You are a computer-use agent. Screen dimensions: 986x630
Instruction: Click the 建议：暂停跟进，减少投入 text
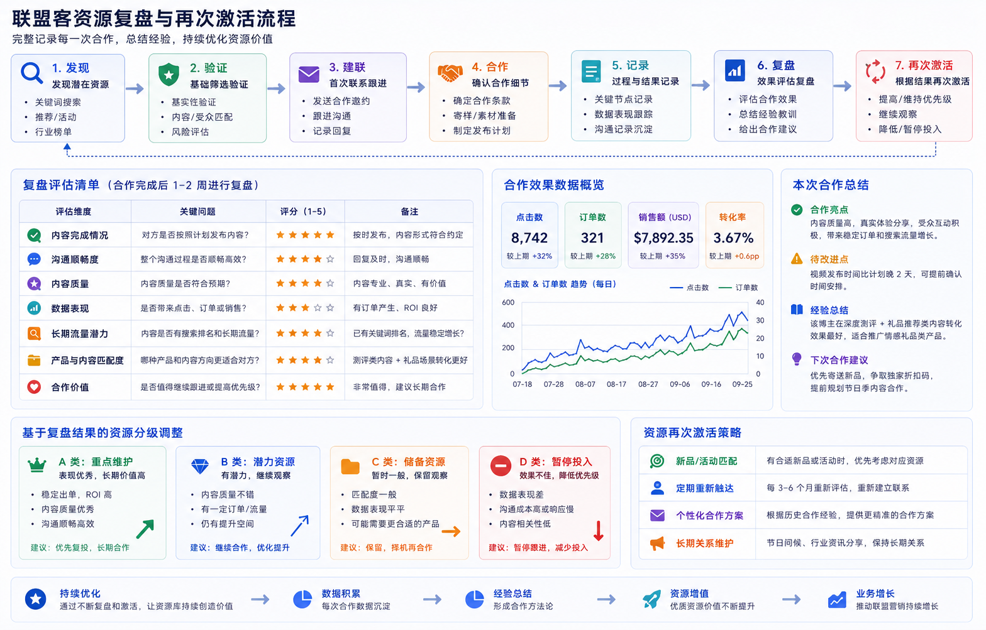(538, 548)
